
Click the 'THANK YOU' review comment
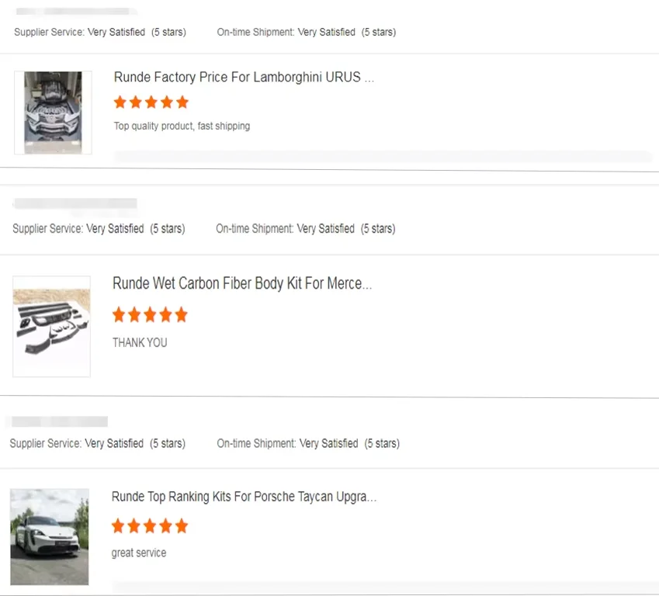coord(140,342)
